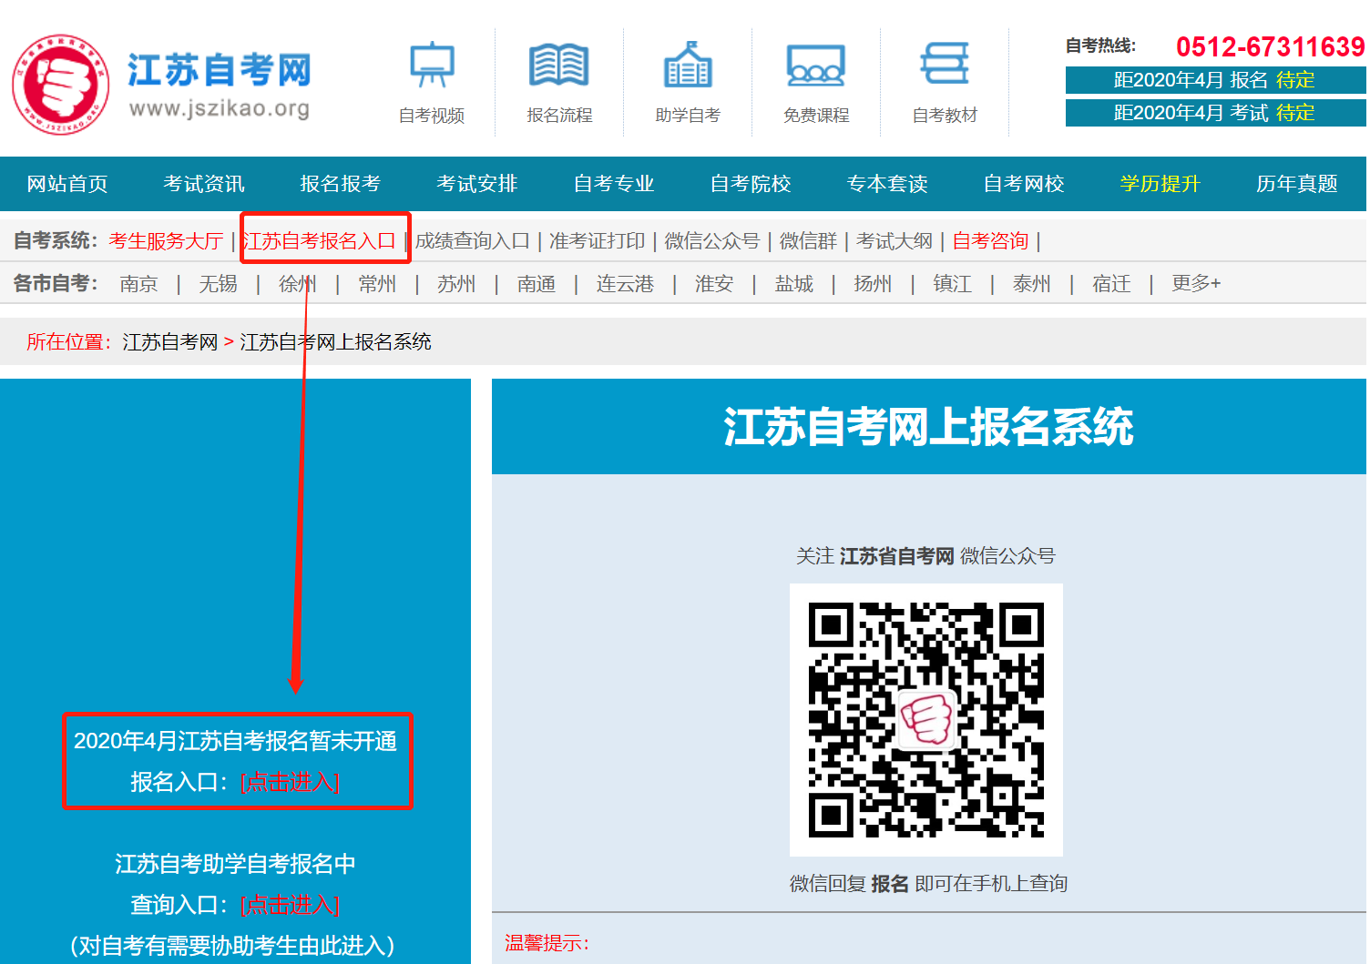1370x964 pixels.
Task: Select 苏州 city link
Action: (456, 284)
